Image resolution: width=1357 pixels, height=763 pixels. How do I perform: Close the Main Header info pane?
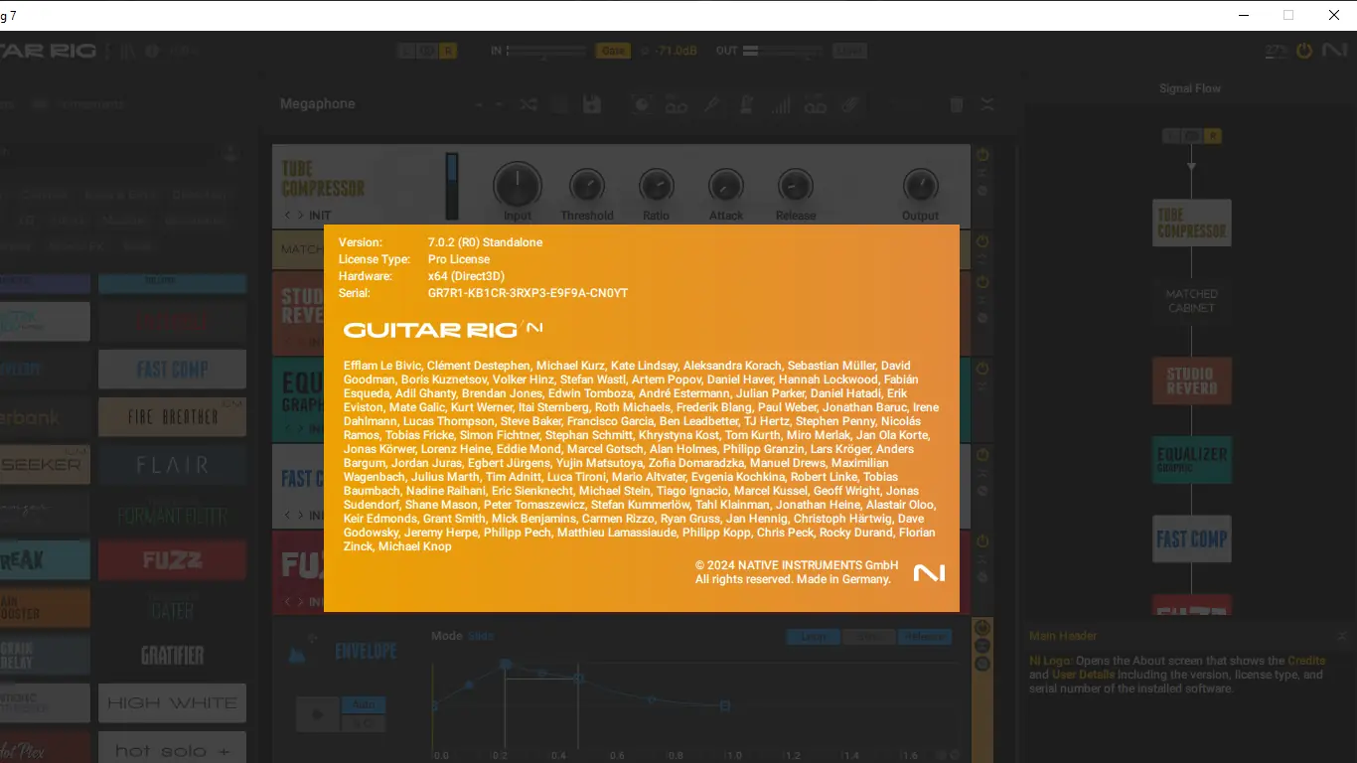pyautogui.click(x=1342, y=636)
